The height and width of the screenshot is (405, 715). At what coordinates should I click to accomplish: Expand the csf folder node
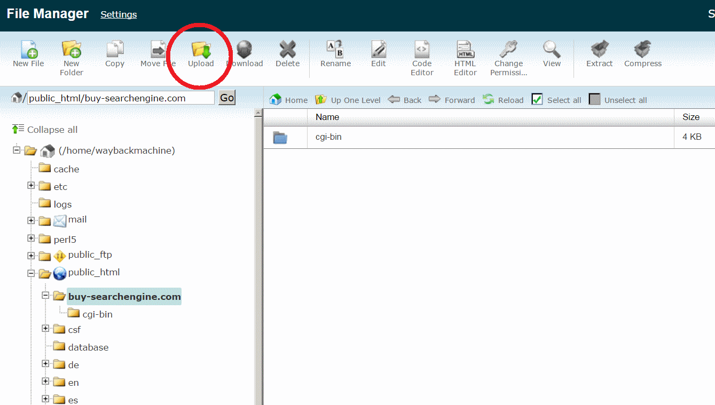tap(45, 329)
